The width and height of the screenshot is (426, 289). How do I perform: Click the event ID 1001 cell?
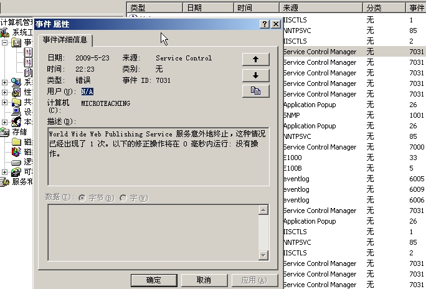click(417, 115)
